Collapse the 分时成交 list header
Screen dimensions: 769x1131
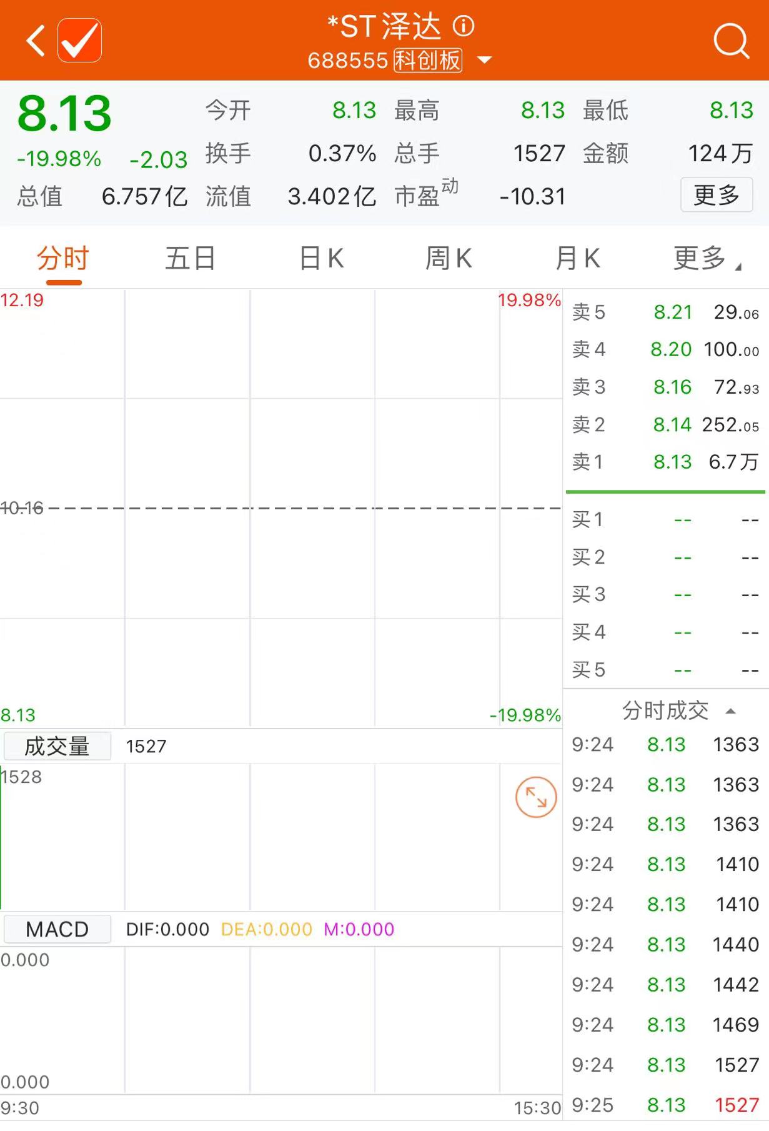[x=678, y=710]
